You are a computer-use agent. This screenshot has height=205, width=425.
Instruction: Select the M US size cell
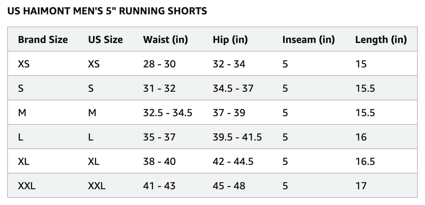92,112
